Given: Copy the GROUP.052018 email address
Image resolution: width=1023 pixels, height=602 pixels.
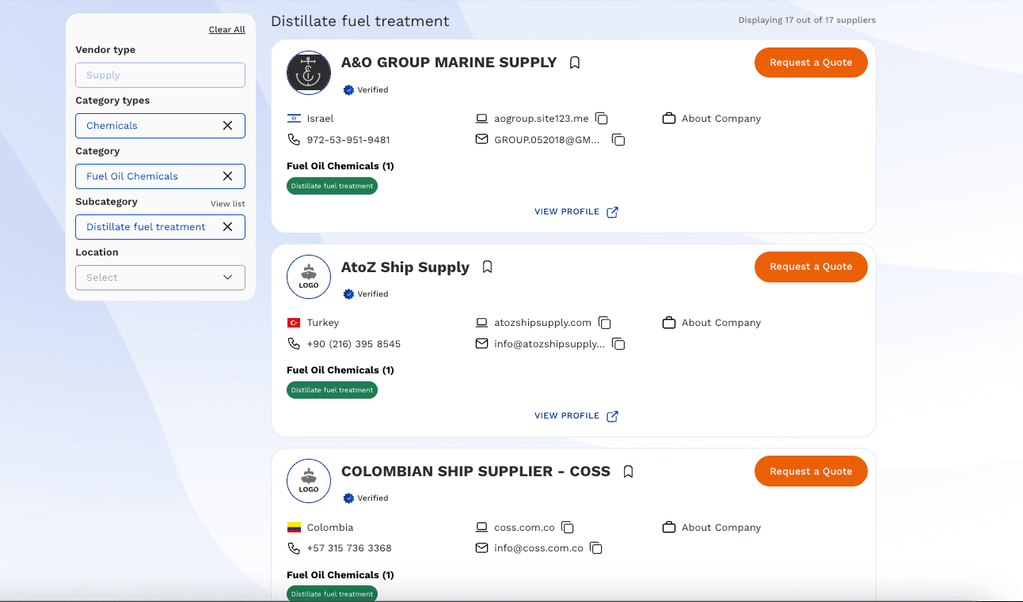Looking at the screenshot, I should coord(619,140).
